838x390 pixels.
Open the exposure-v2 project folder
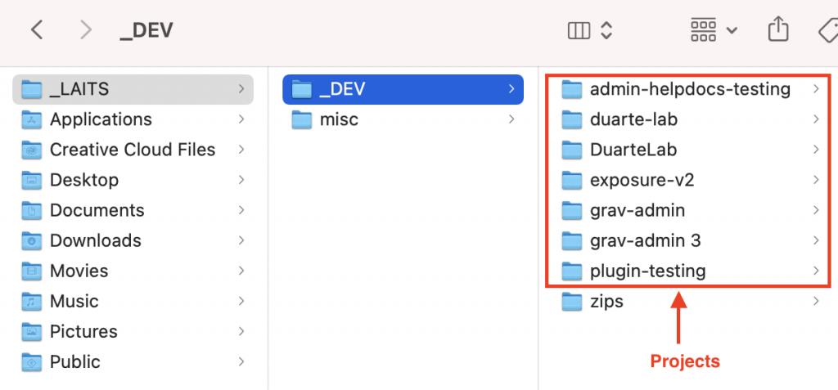(688, 180)
